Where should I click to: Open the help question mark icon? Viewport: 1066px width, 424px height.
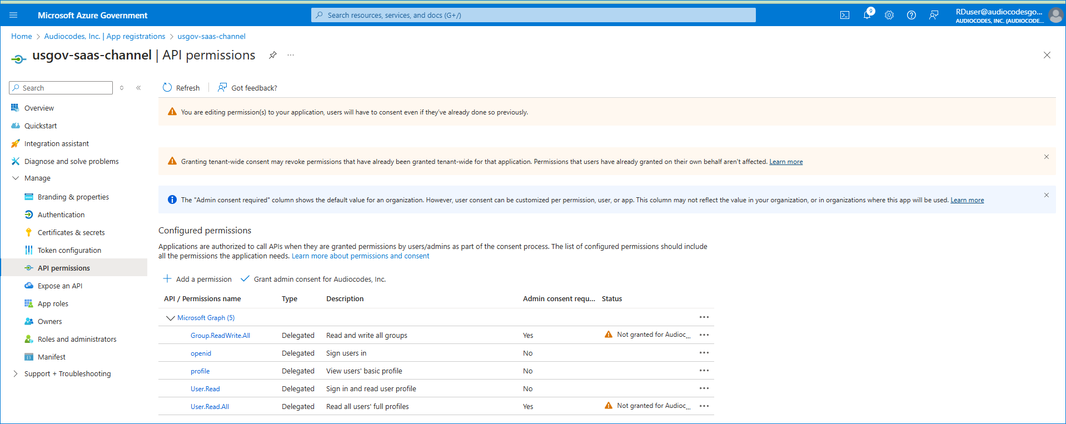click(x=911, y=15)
